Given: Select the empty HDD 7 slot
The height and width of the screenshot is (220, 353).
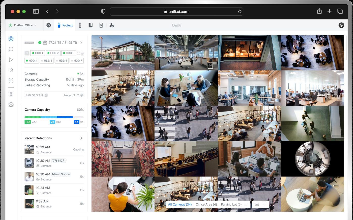Looking at the screenshot, I should [x=77, y=61].
